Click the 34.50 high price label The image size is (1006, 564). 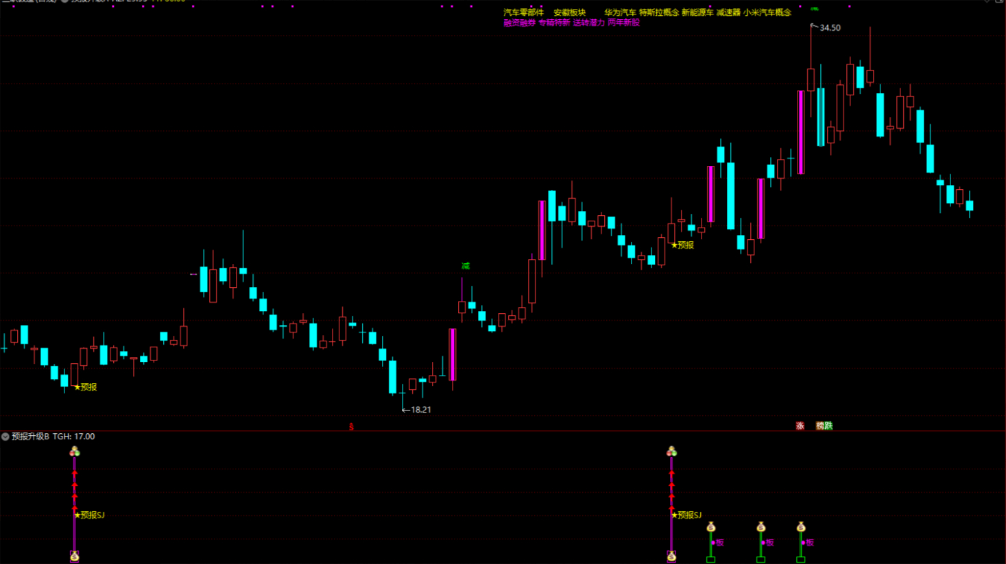click(830, 28)
